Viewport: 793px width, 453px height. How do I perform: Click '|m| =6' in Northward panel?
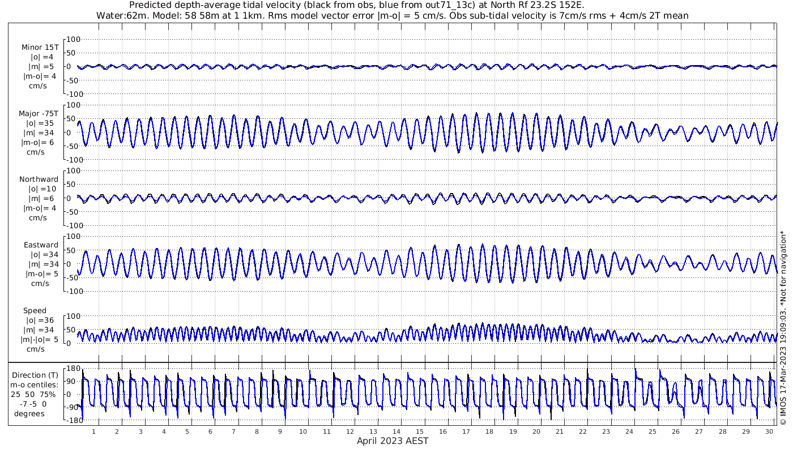point(41,199)
